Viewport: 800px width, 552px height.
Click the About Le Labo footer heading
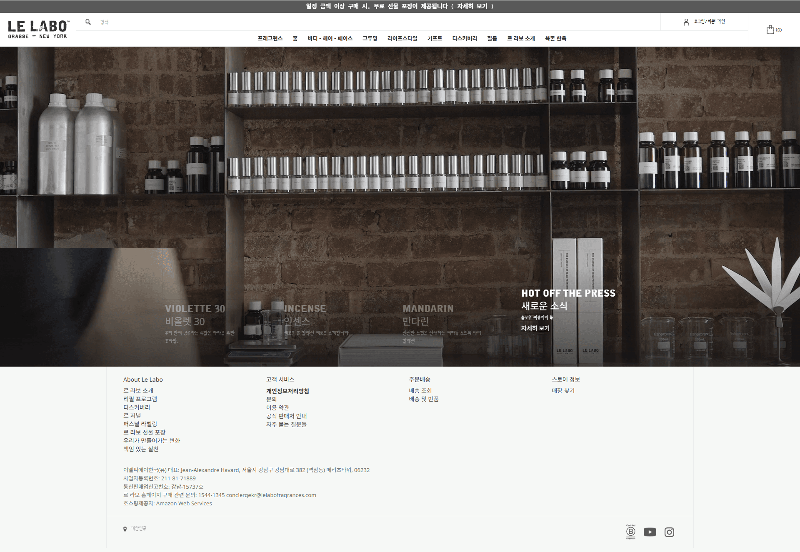[143, 380]
